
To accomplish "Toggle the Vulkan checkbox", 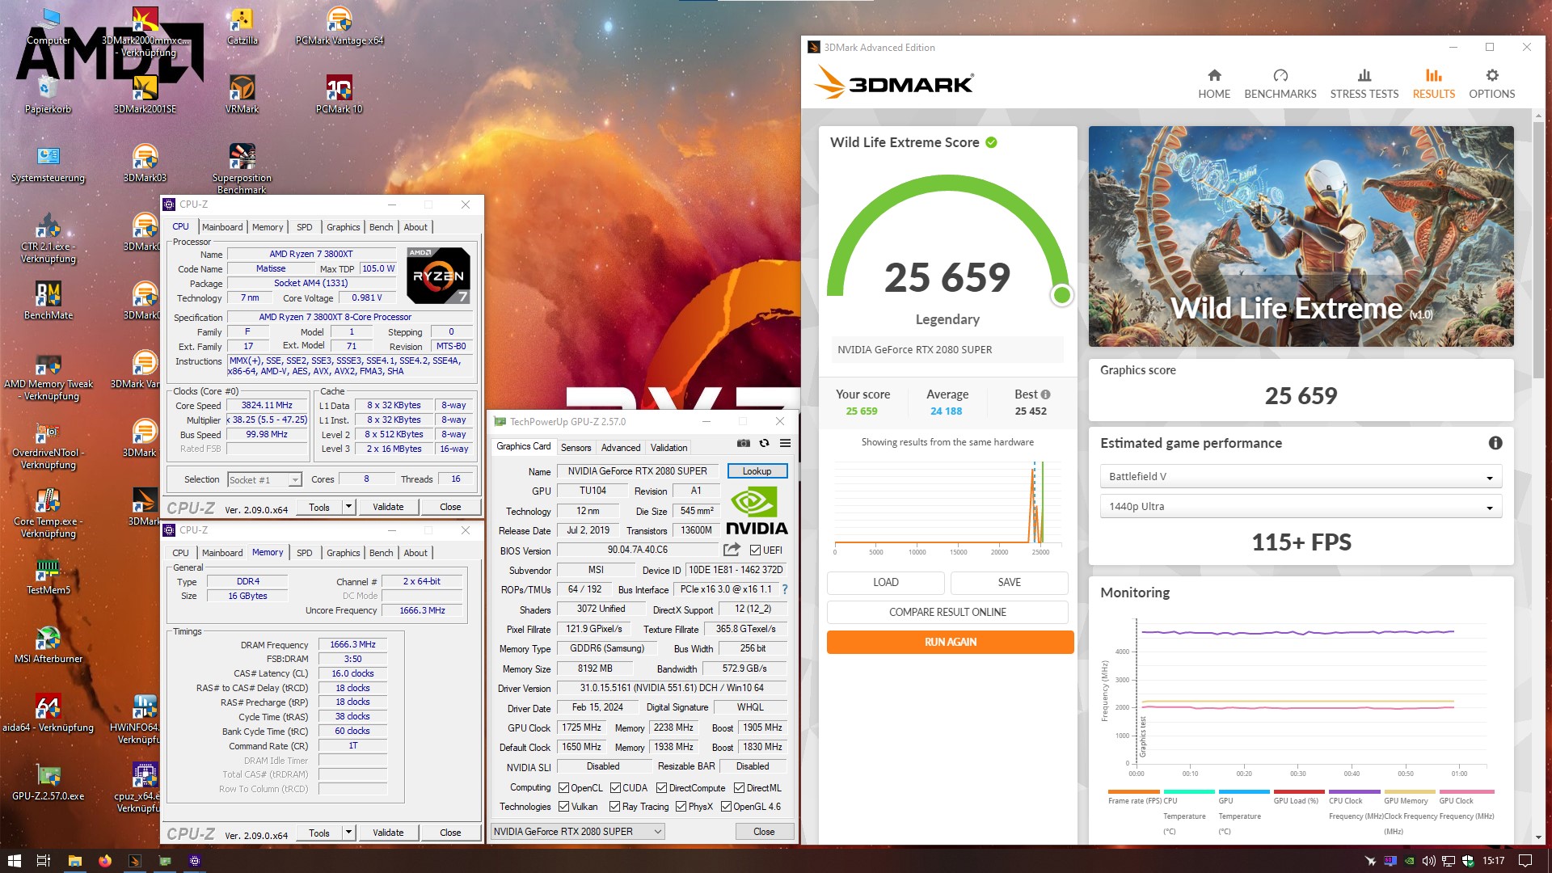I will pos(564,807).
